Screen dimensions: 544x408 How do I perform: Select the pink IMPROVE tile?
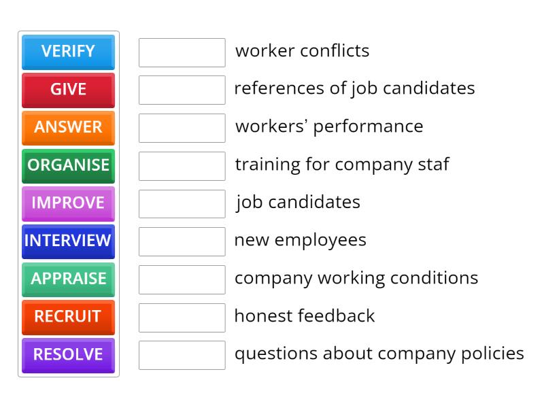coord(68,203)
